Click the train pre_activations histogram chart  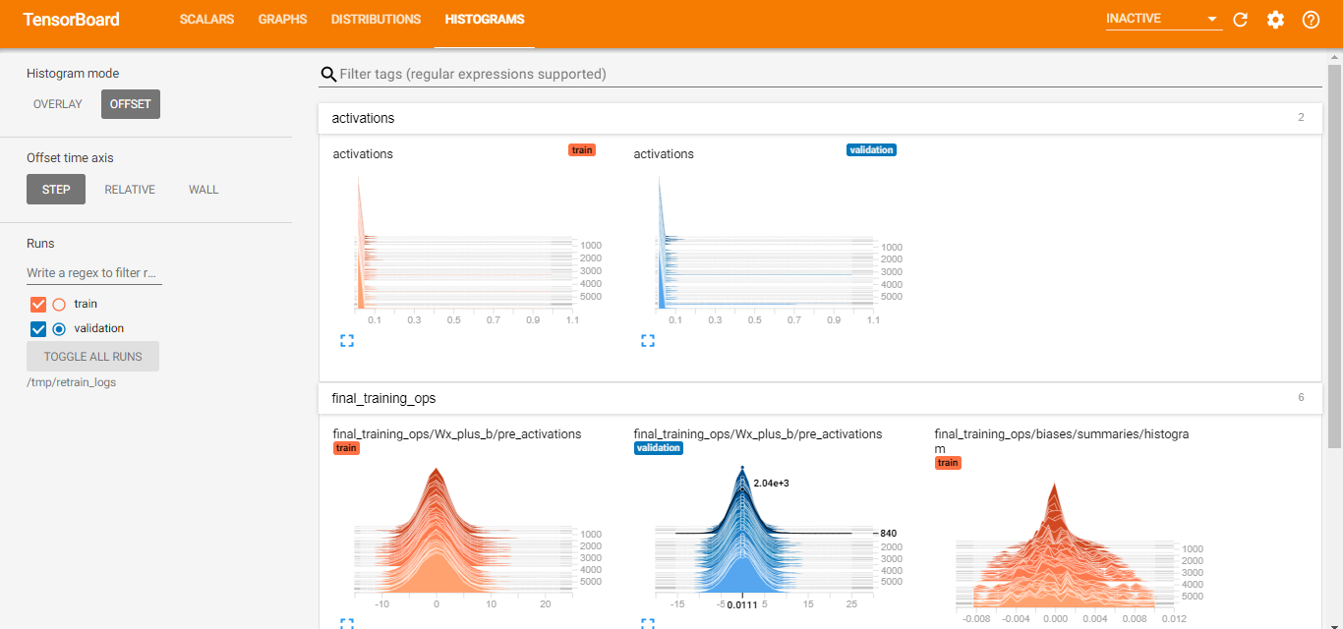click(466, 536)
